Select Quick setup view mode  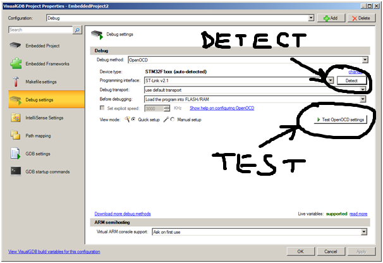133,119
